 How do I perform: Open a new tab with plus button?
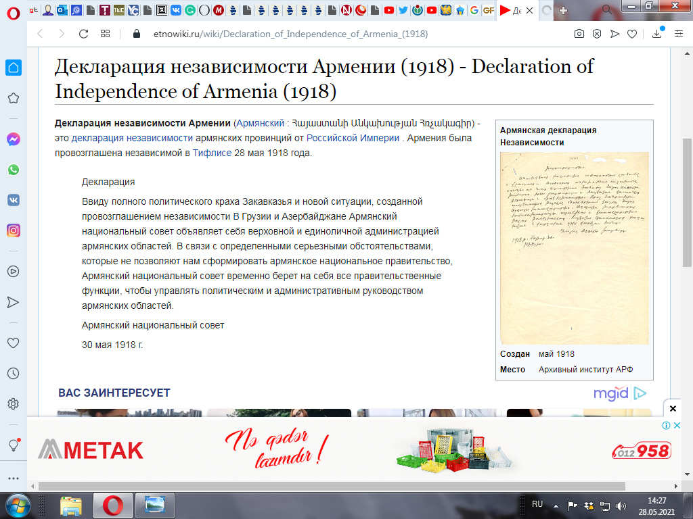pyautogui.click(x=563, y=10)
